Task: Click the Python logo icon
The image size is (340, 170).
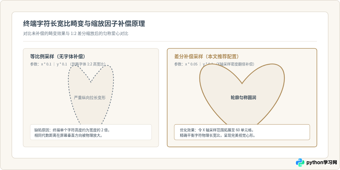Action: pos(300,162)
